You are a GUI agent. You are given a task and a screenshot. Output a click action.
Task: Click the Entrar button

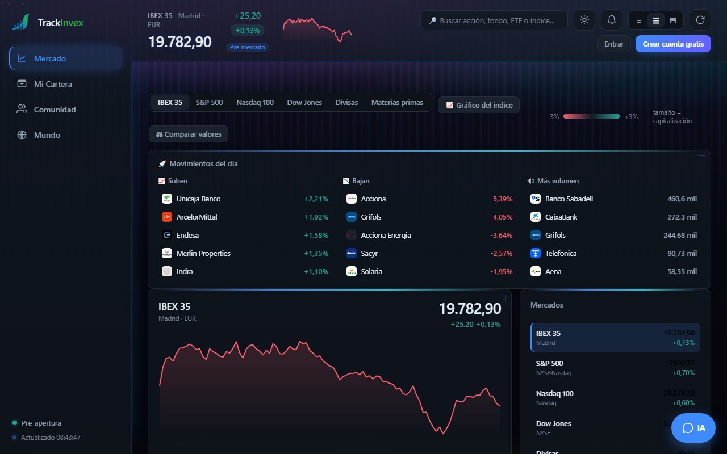point(614,44)
